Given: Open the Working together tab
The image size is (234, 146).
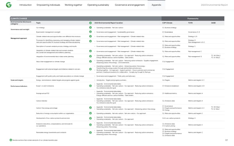Looking at the screenshot, I should [x=73, y=5].
